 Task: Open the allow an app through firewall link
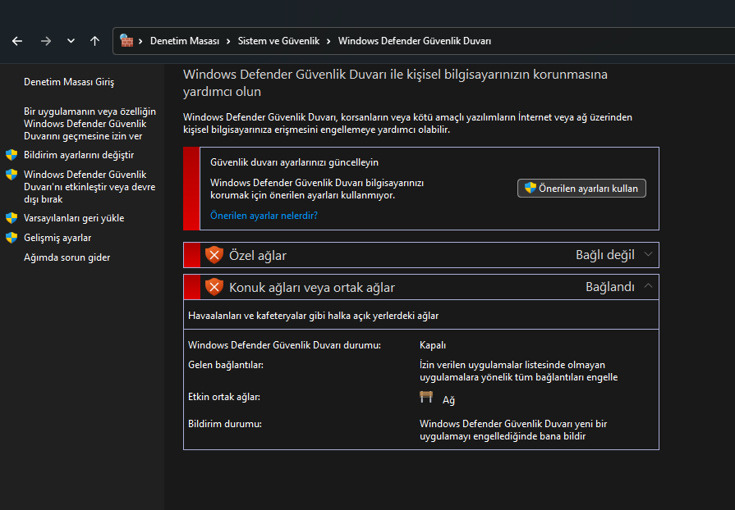tap(90, 124)
